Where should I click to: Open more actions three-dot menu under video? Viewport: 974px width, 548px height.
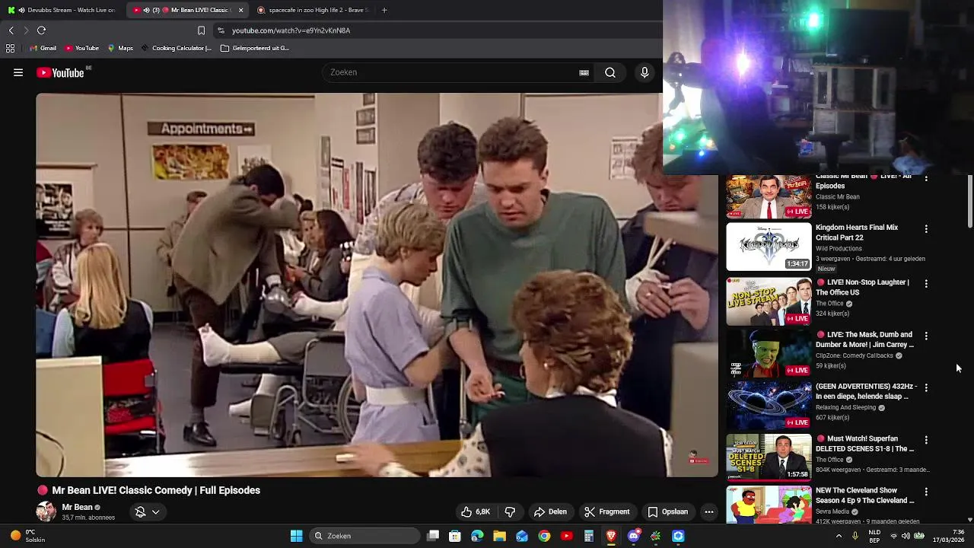[708, 512]
